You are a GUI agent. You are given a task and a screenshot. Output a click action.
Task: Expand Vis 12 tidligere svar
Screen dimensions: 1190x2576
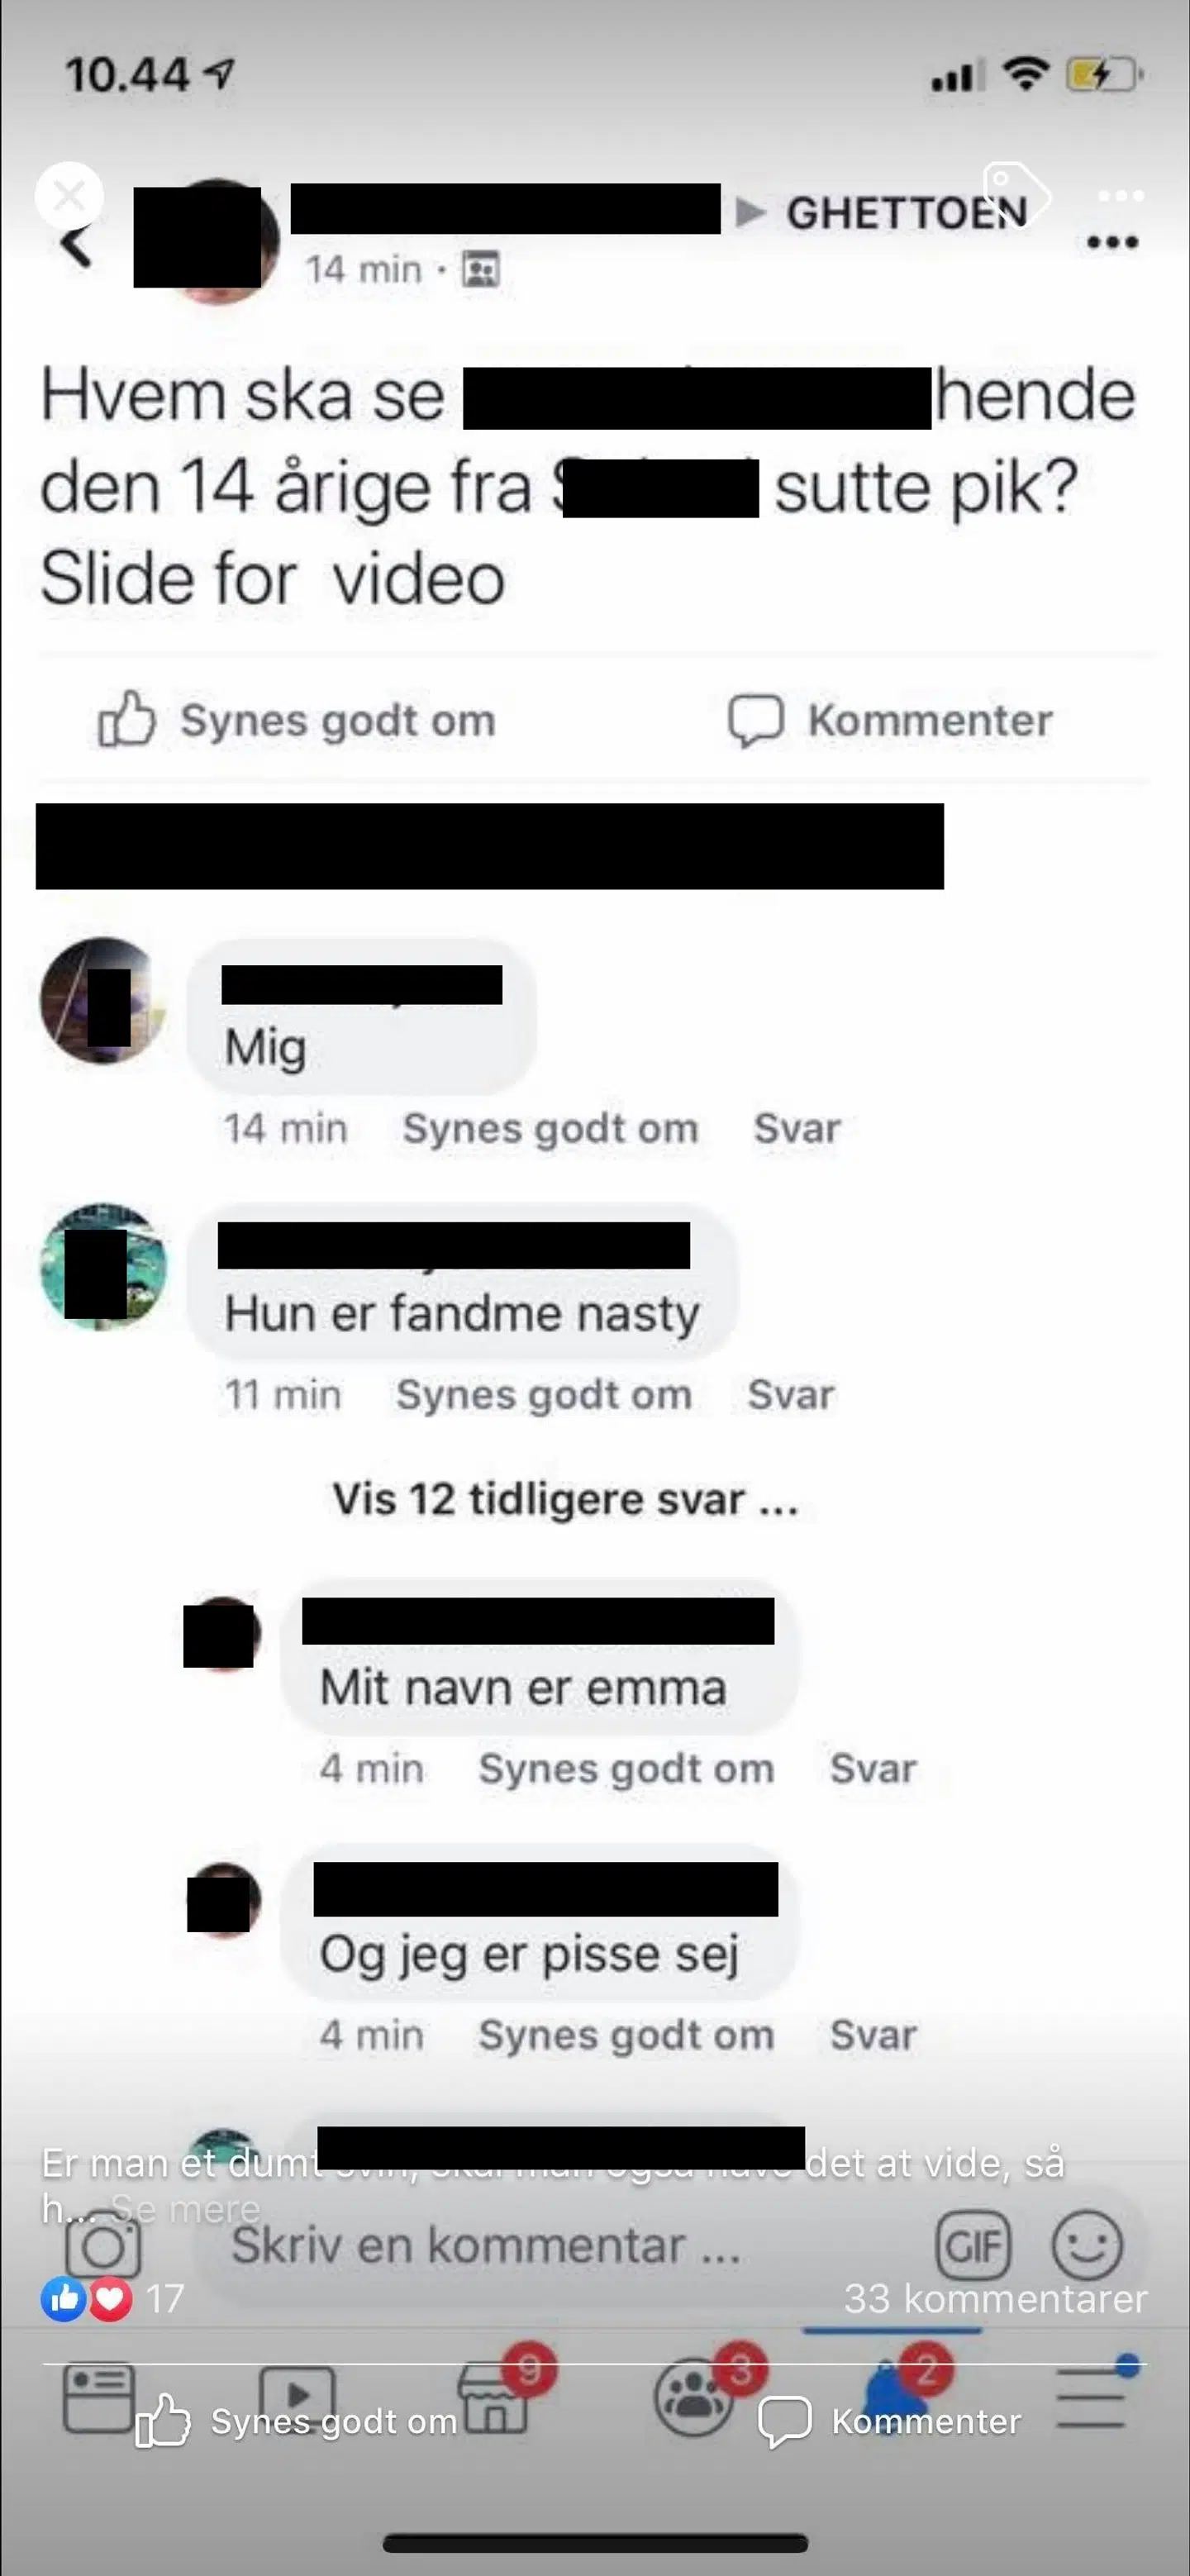565,1499
